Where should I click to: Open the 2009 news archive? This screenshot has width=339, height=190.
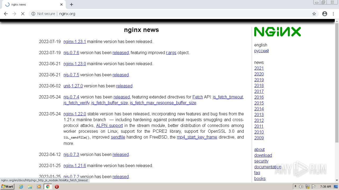259,138
